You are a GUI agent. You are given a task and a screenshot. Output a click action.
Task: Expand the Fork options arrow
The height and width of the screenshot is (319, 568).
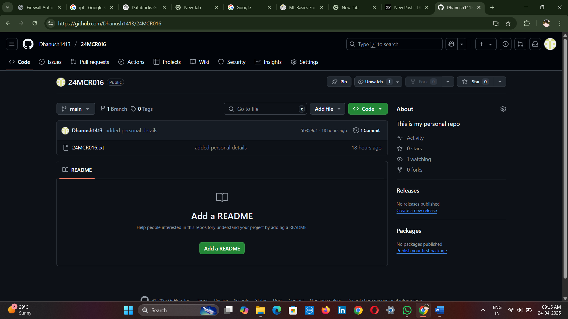coord(448,82)
